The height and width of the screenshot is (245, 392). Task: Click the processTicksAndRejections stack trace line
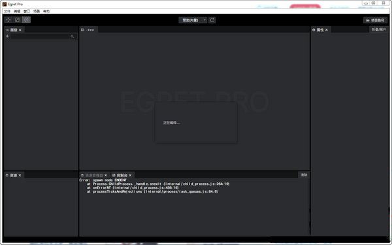click(152, 191)
